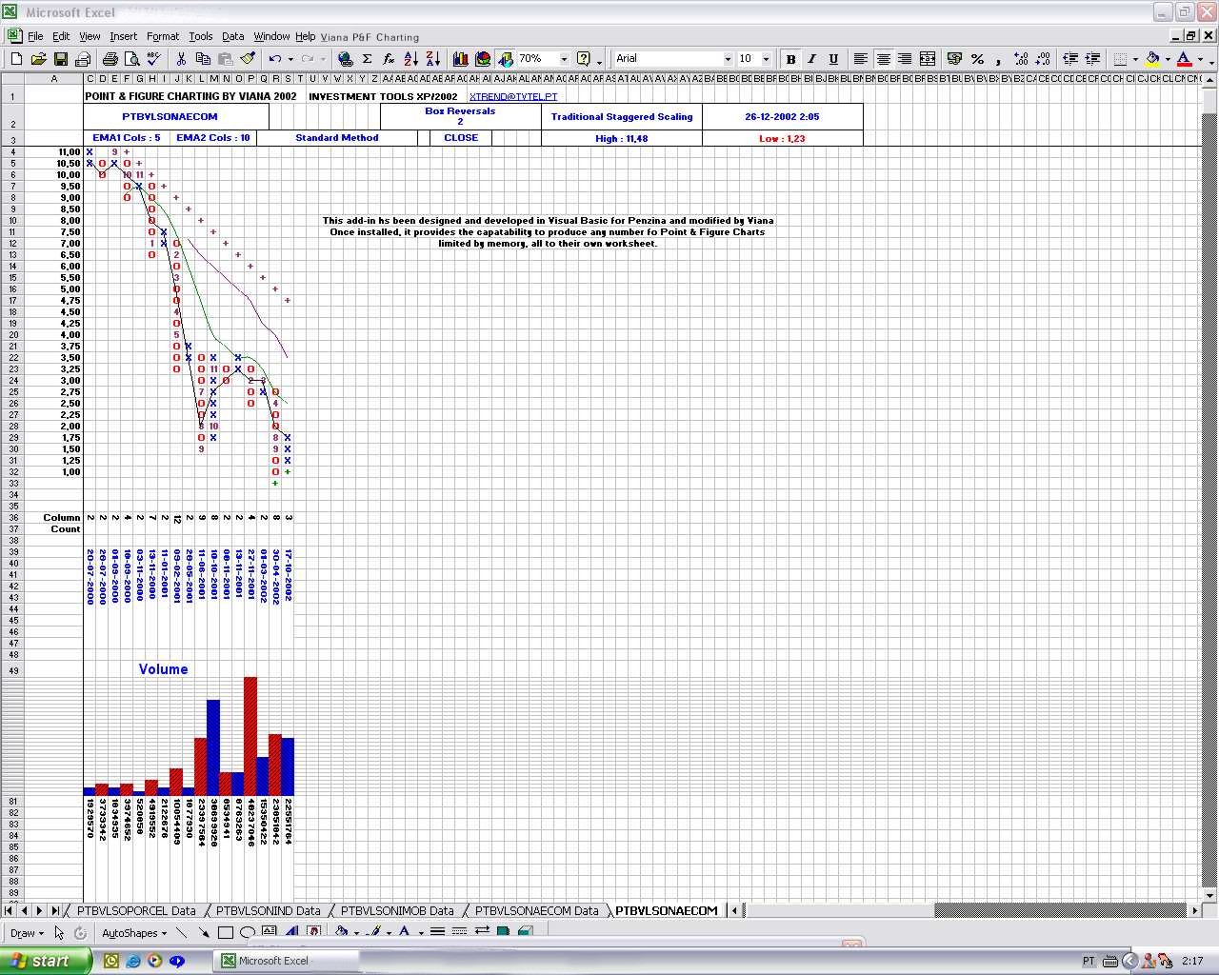Decrease cell indent
The width and height of the screenshot is (1219, 975).
click(1070, 59)
